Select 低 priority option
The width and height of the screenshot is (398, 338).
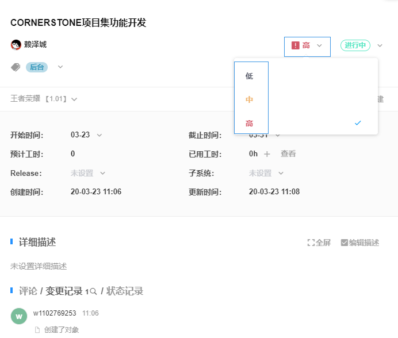pyautogui.click(x=249, y=76)
